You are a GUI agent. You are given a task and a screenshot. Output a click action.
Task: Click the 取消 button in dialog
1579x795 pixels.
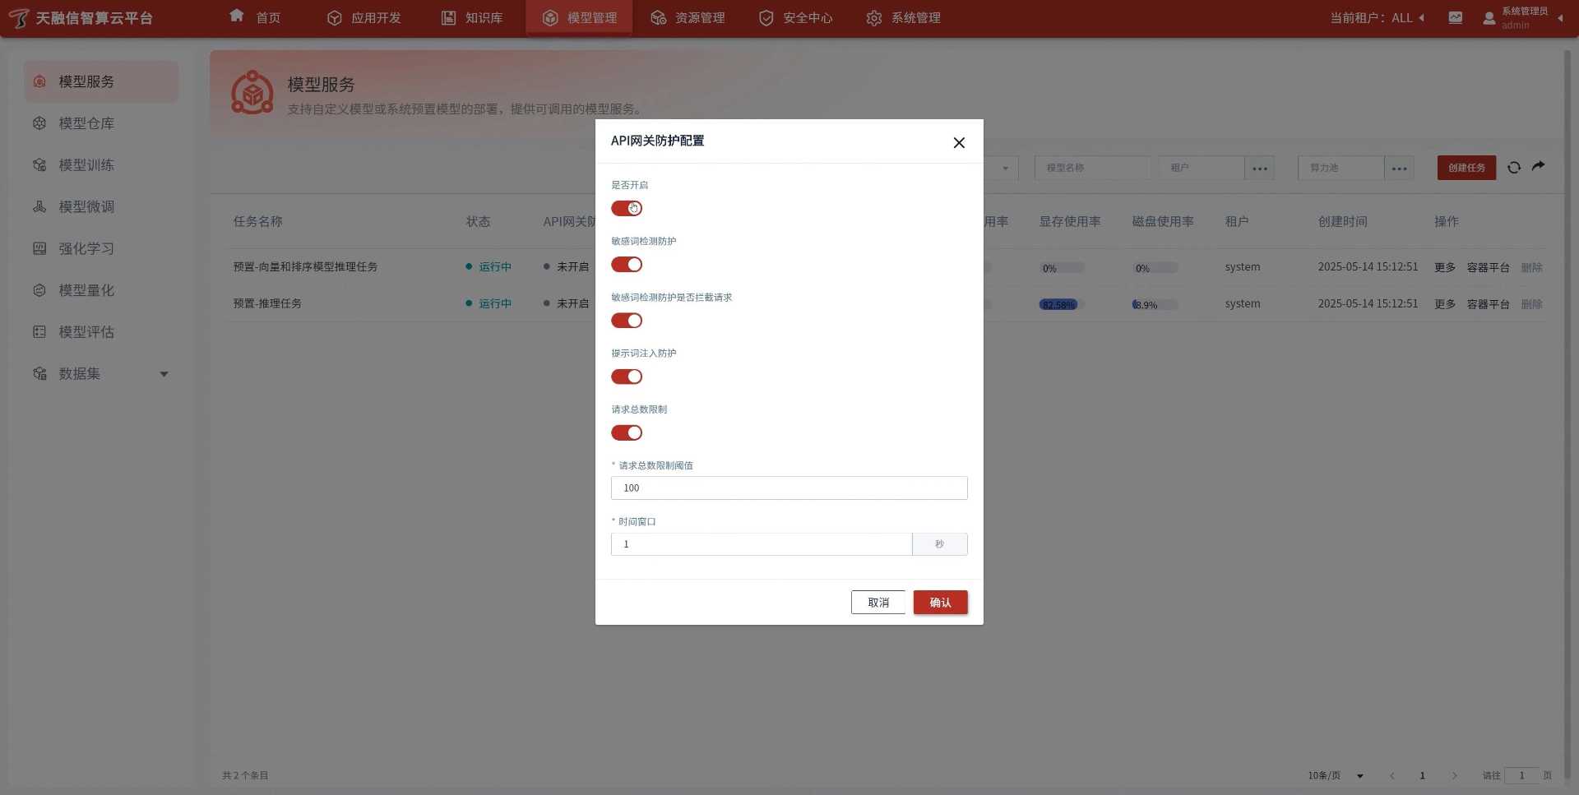(877, 603)
